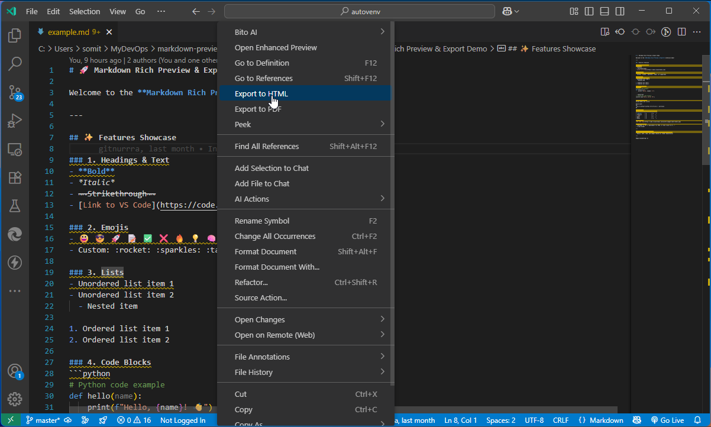Select Export to PDF
711x427 pixels.
pyautogui.click(x=305, y=109)
